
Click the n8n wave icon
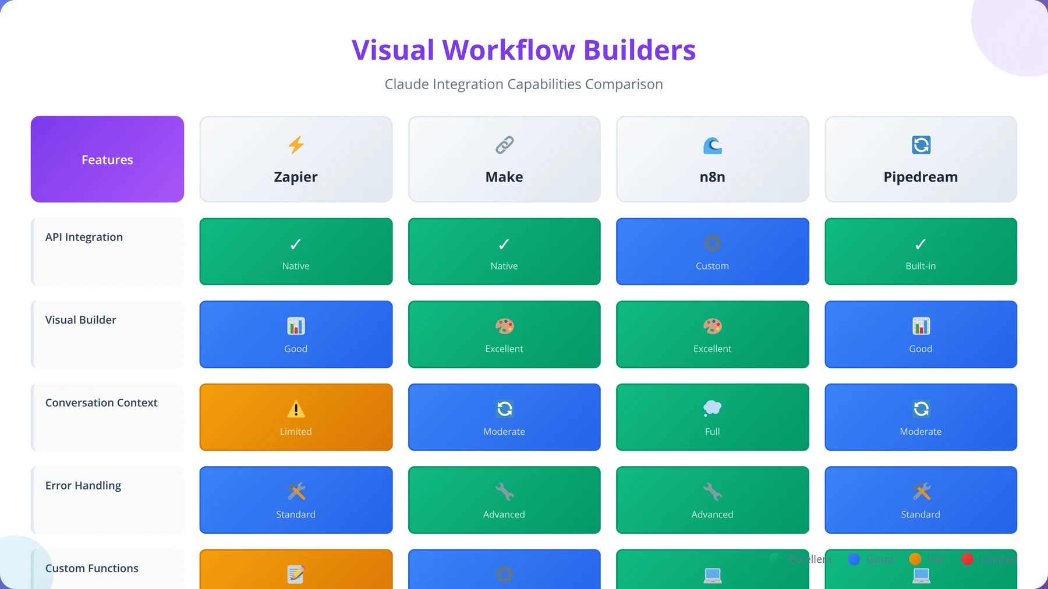(712, 145)
